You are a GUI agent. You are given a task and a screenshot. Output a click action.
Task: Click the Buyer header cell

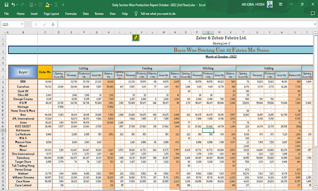tap(23, 72)
